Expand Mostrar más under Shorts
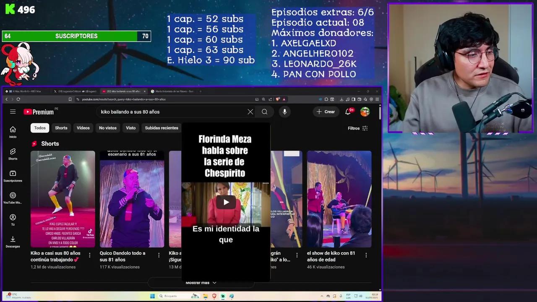The height and width of the screenshot is (302, 537). tap(201, 283)
